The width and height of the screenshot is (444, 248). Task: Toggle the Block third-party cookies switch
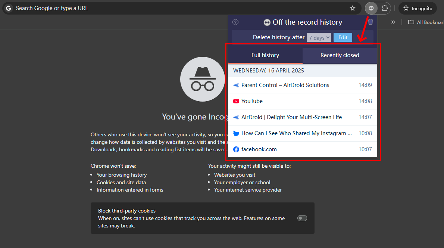[x=302, y=218]
